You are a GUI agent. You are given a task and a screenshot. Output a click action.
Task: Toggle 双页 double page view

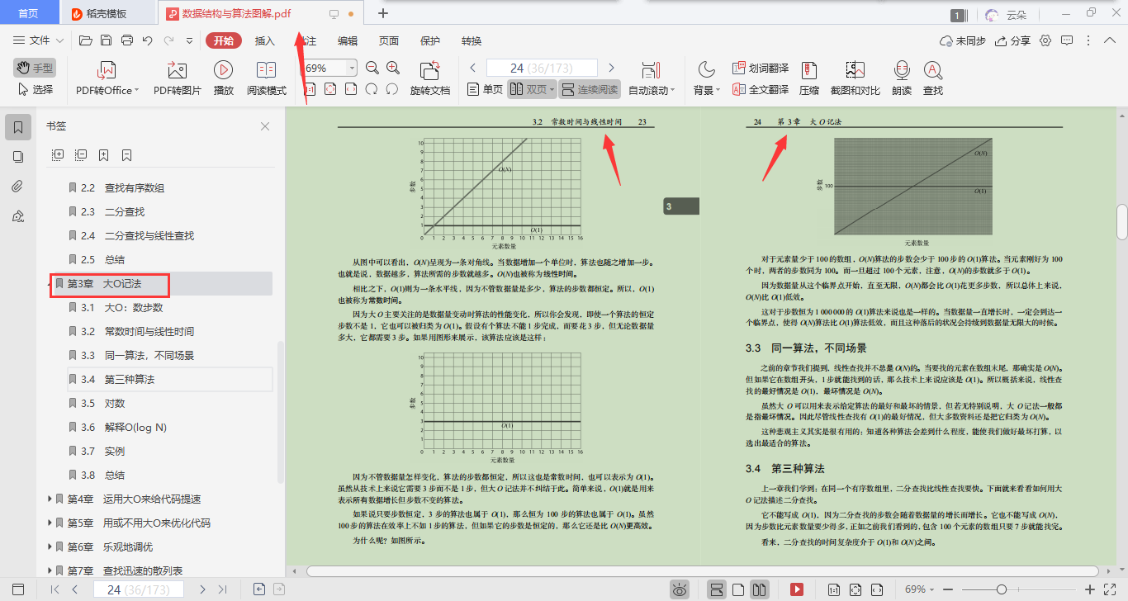click(531, 89)
